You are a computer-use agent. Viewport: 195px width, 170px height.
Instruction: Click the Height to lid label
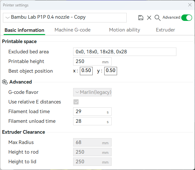(22, 162)
